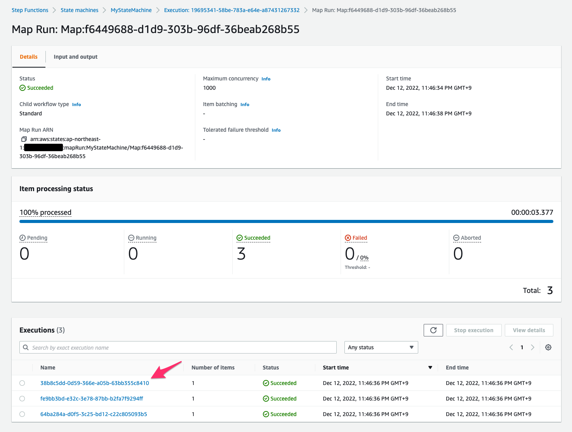This screenshot has height=432, width=572.
Task: Open the Any status filter dropdown
Action: pyautogui.click(x=381, y=347)
